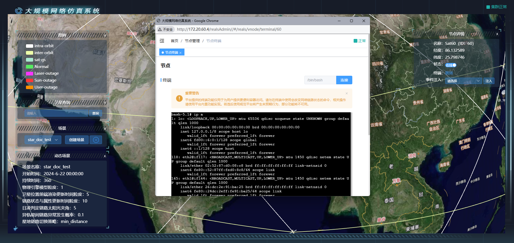514x243 pixels.
Task: Close the 动态场景 panel
Action: (105, 156)
